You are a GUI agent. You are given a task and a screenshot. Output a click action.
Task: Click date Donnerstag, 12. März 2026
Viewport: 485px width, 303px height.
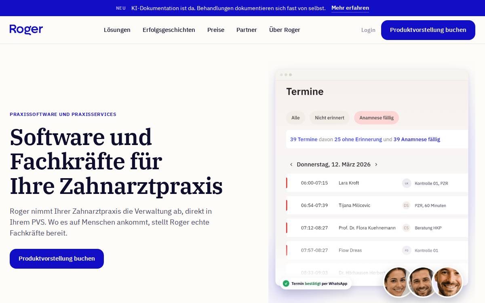coord(333,164)
